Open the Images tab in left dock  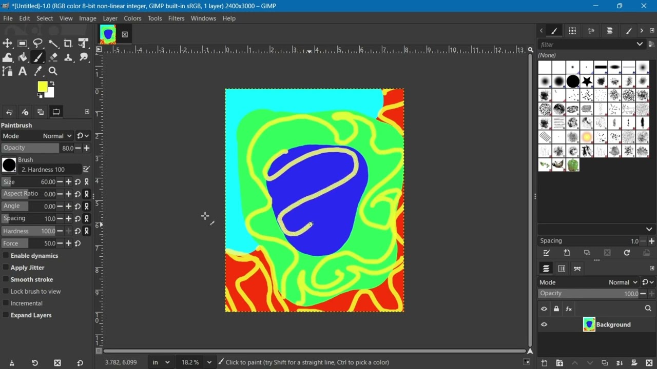pos(41,112)
